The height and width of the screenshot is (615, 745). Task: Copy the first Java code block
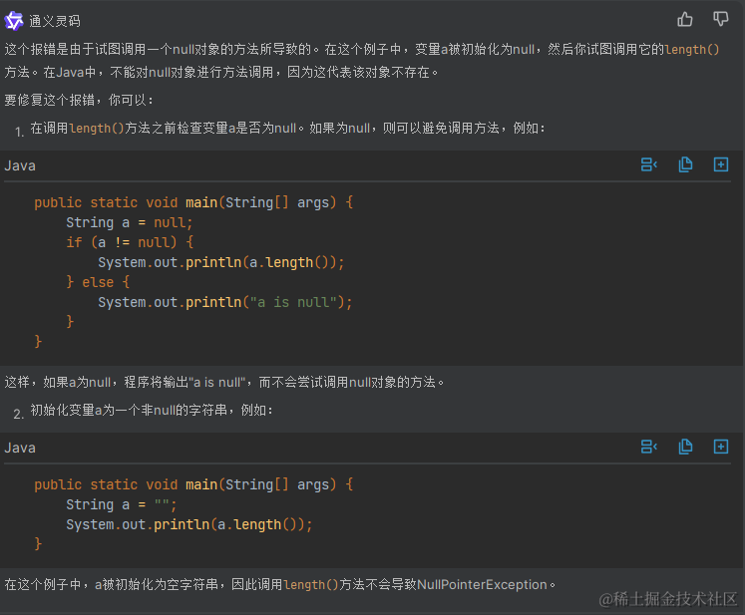(685, 164)
